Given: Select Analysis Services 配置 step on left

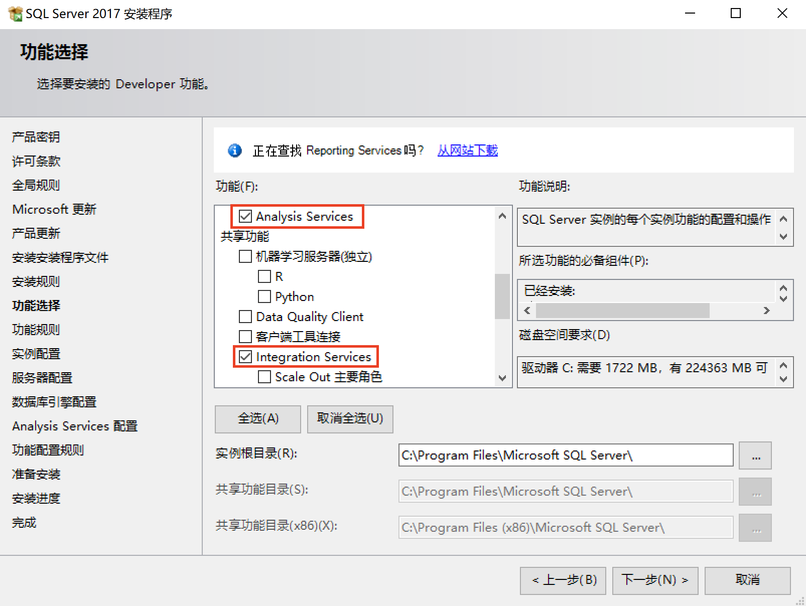Looking at the screenshot, I should (x=74, y=426).
